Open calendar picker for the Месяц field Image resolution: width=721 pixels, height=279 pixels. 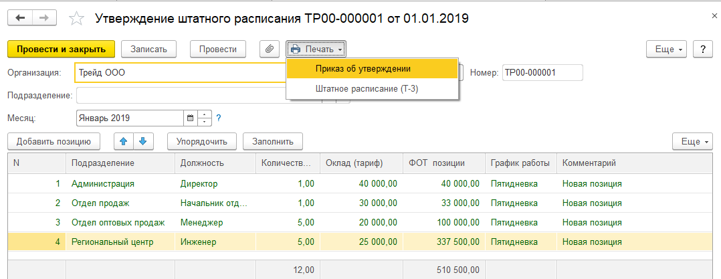tap(191, 118)
